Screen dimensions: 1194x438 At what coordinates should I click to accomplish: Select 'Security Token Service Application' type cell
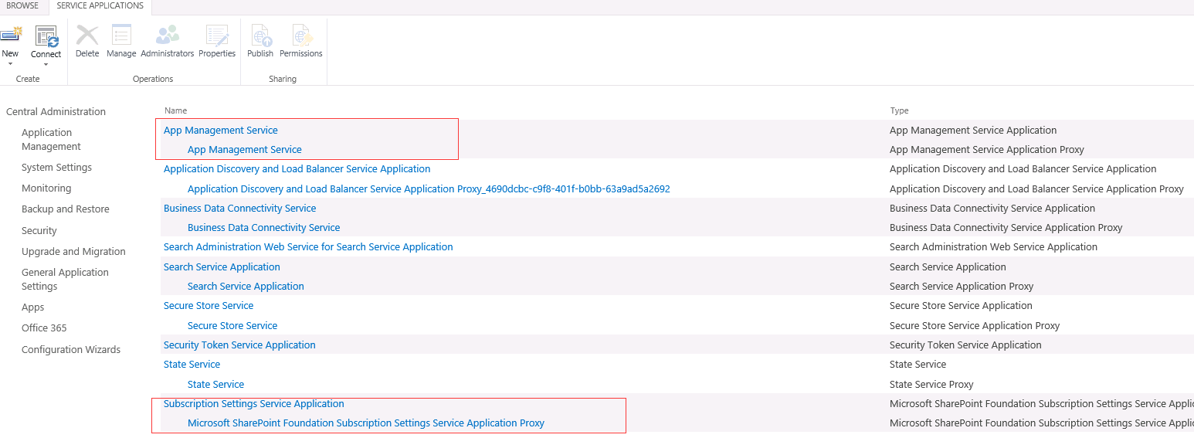click(965, 345)
